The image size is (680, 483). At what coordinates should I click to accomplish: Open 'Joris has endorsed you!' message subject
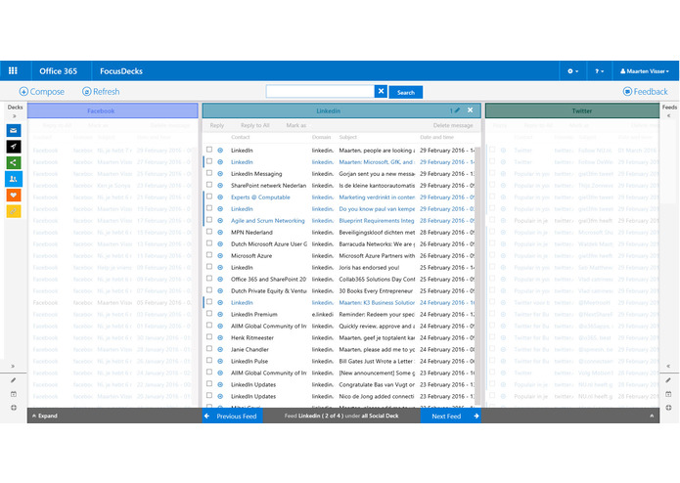click(x=369, y=267)
